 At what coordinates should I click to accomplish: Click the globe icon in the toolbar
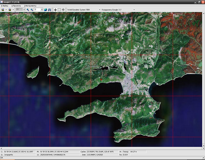(x=45, y=10)
